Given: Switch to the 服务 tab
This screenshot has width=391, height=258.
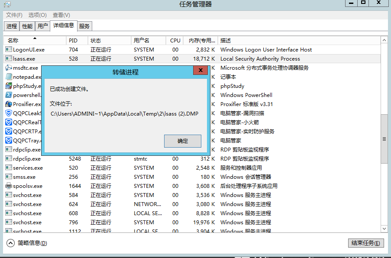Looking at the screenshot, I should point(84,26).
